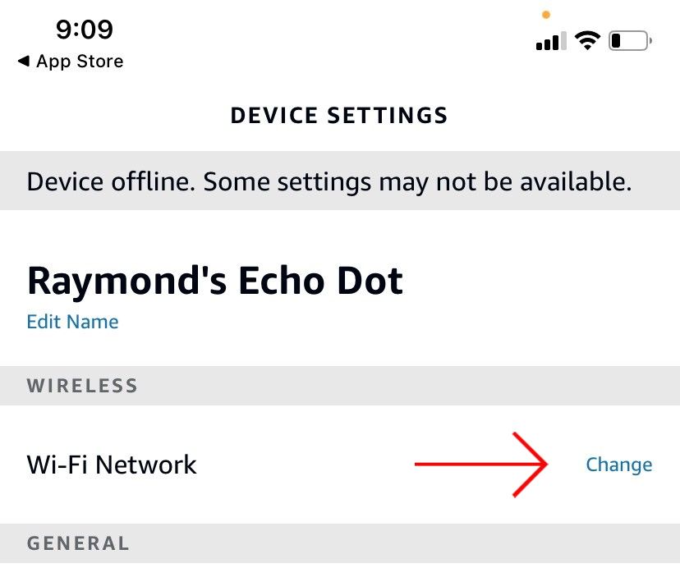
Task: Tap the red arrow's pointed arrowhead
Action: coord(542,465)
